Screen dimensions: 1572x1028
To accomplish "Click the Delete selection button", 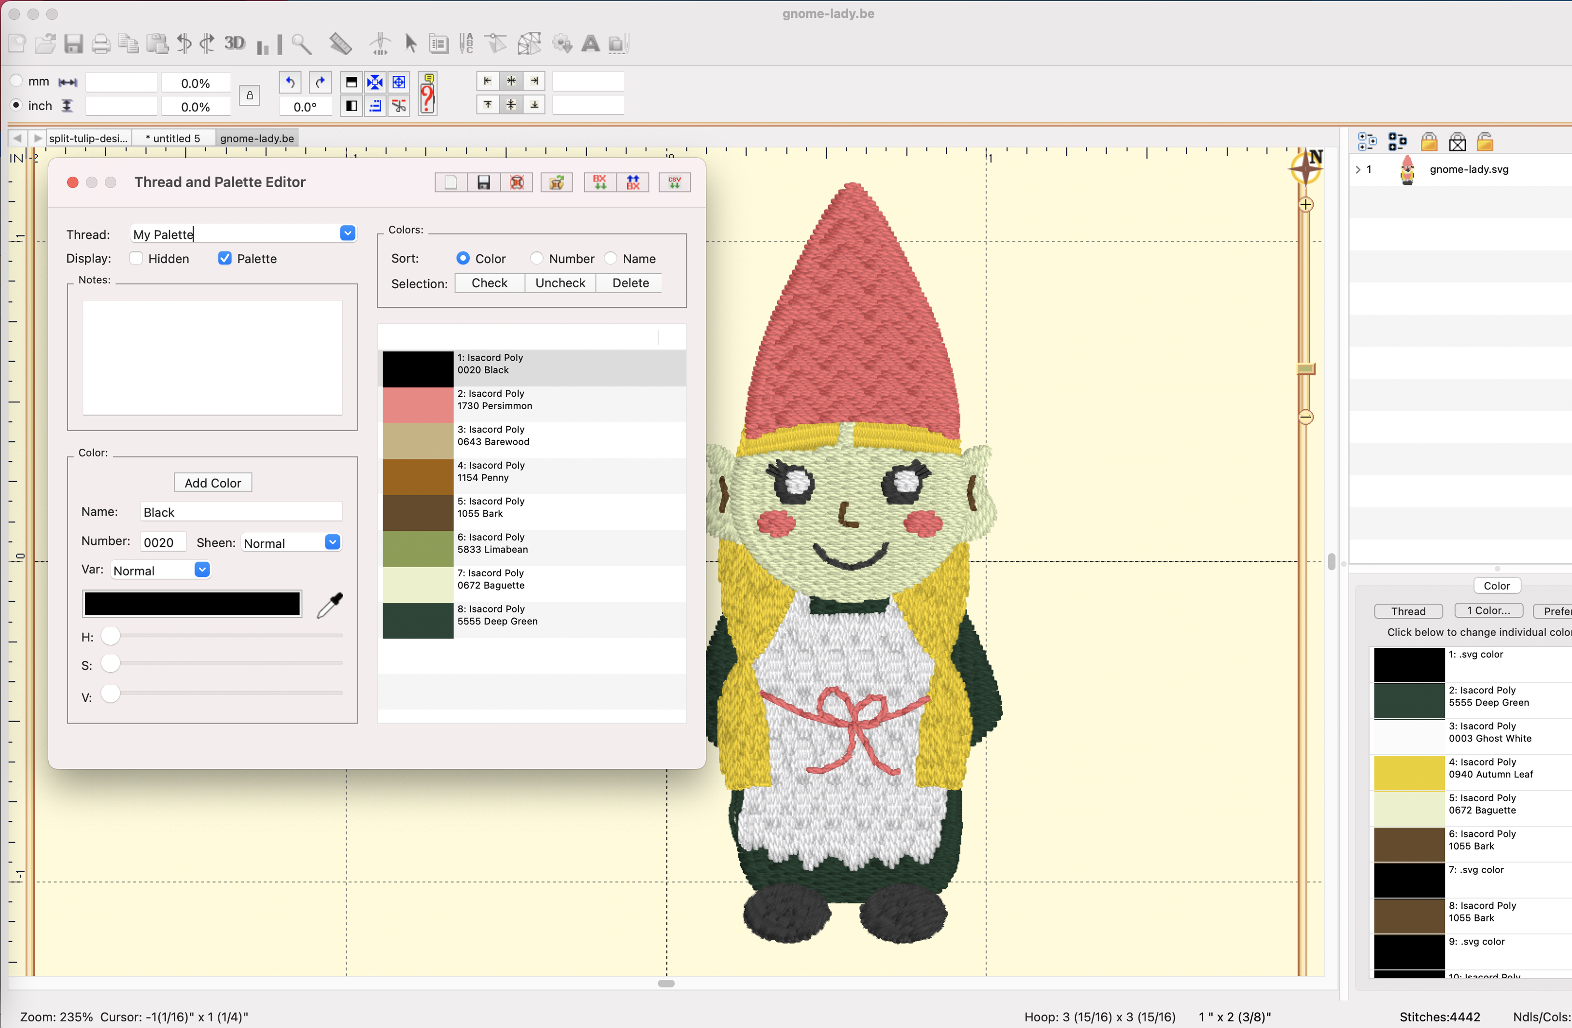I will (630, 283).
